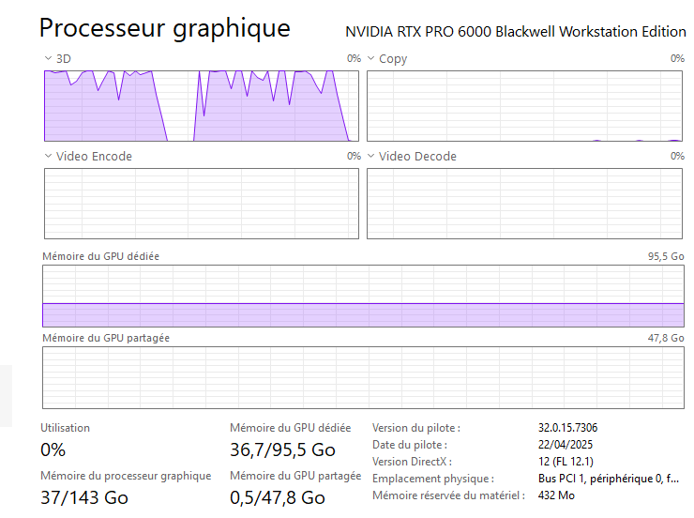The image size is (694, 518).
Task: Click the Video Decode graph panel
Action: pyautogui.click(x=524, y=204)
